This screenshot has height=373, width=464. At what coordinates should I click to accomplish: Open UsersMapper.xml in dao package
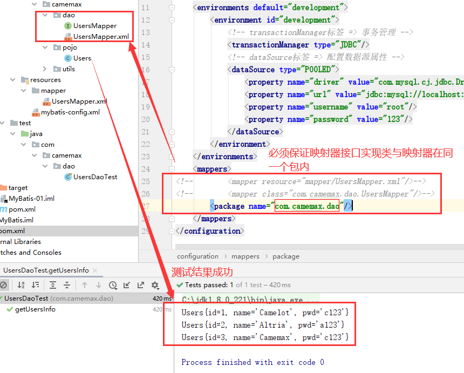coord(101,36)
